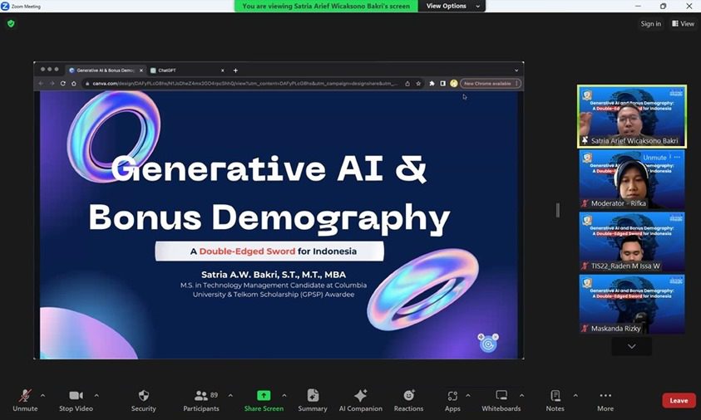The width and height of the screenshot is (701, 420).
Task: Click the share icon in address bar
Action: tap(407, 84)
